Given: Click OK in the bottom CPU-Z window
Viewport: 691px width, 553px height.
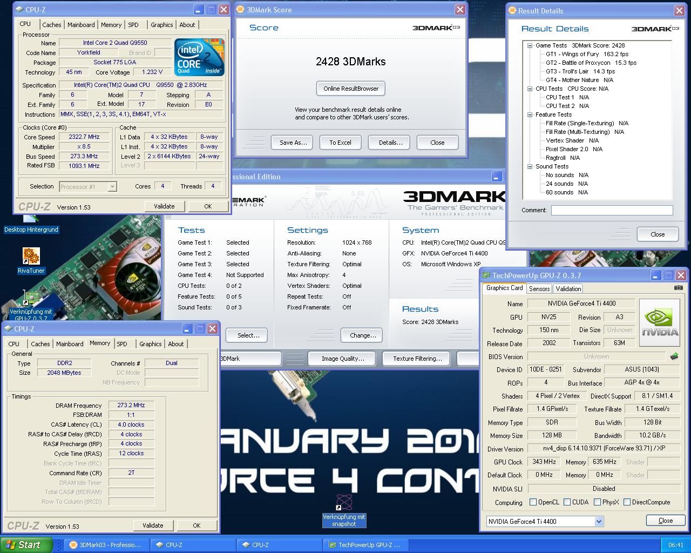Looking at the screenshot, I should click(x=197, y=525).
